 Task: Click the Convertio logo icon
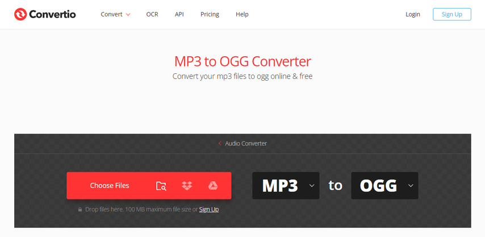20,14
